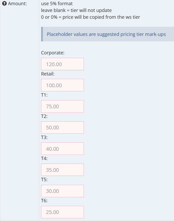Click inside the Corporate price field
The height and width of the screenshot is (221, 174).
62,64
